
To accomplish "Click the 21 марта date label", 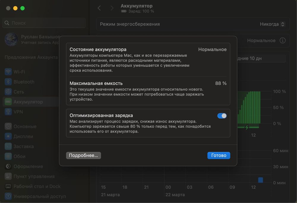I will coord(110,195).
